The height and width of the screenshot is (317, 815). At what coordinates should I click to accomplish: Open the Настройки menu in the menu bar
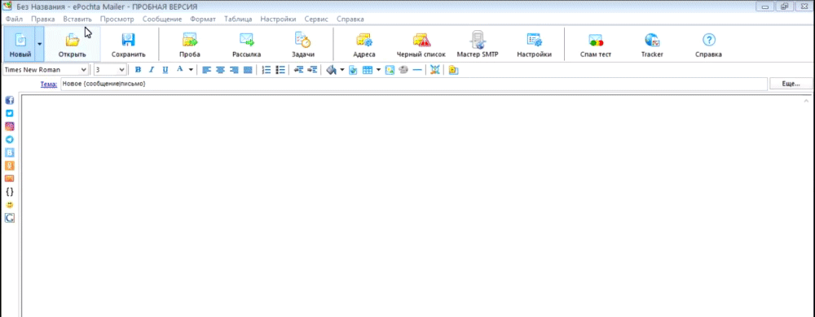click(278, 20)
